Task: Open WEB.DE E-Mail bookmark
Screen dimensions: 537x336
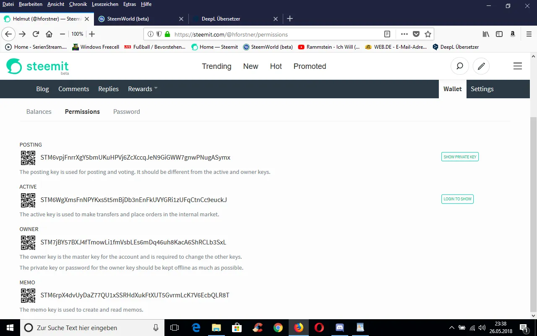Action: point(396,47)
